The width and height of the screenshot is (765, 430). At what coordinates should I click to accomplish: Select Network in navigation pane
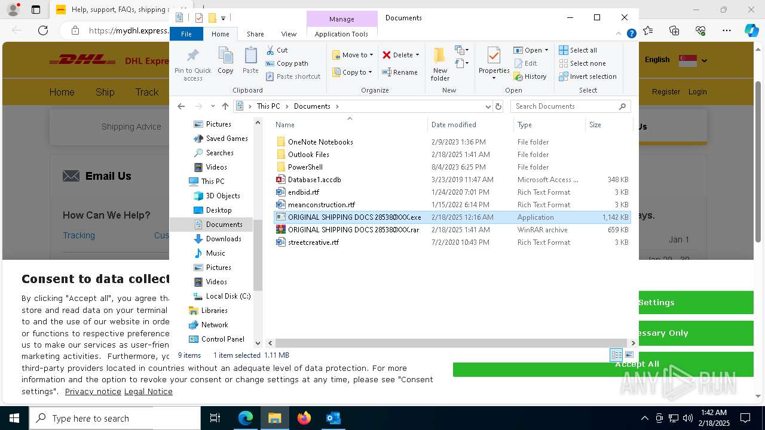point(215,325)
